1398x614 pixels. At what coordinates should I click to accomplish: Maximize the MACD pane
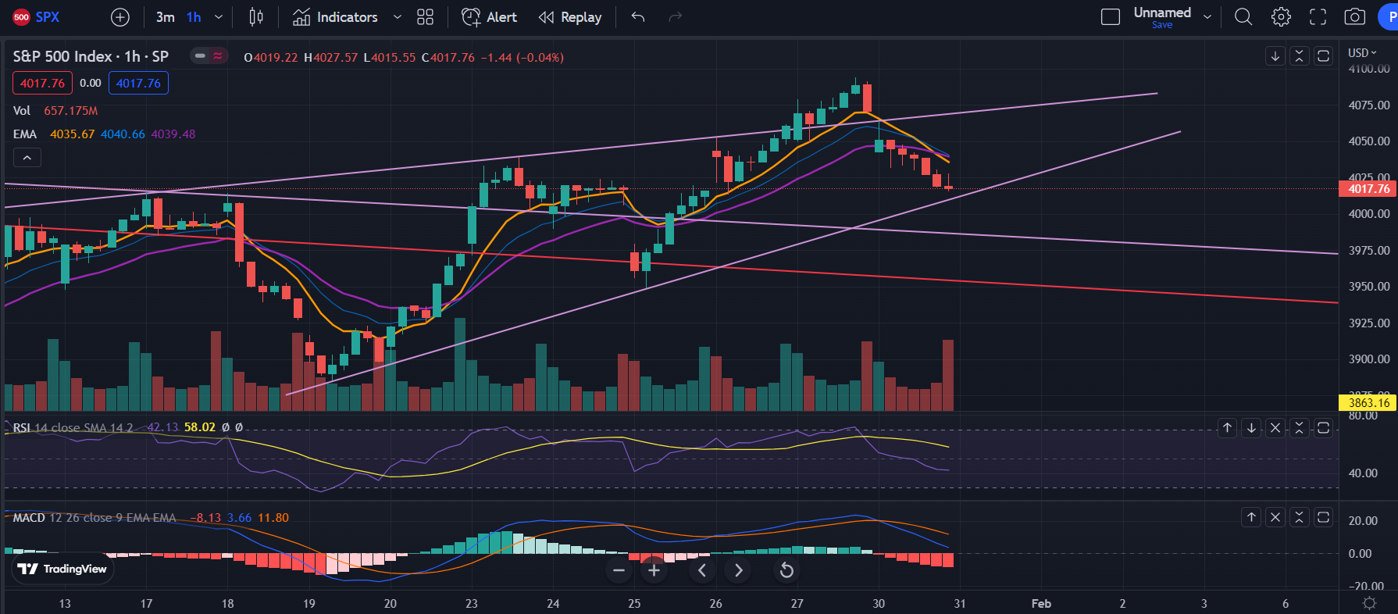click(x=1323, y=517)
